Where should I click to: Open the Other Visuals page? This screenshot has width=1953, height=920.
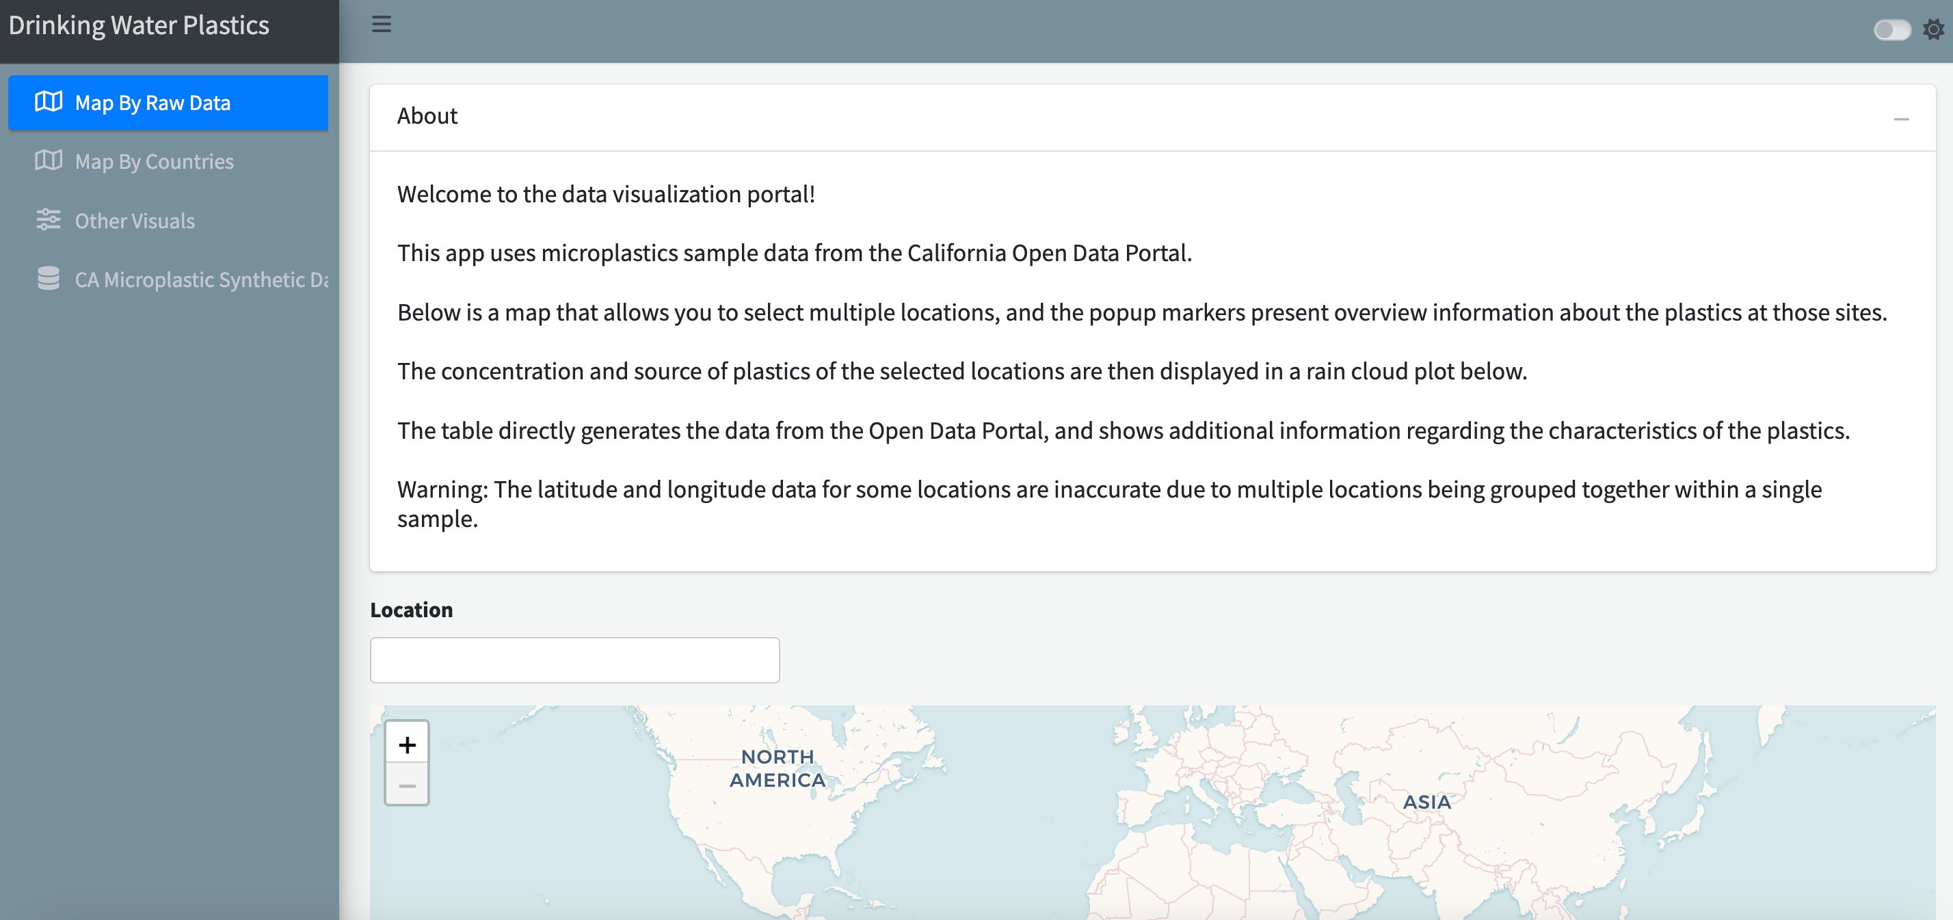point(168,221)
